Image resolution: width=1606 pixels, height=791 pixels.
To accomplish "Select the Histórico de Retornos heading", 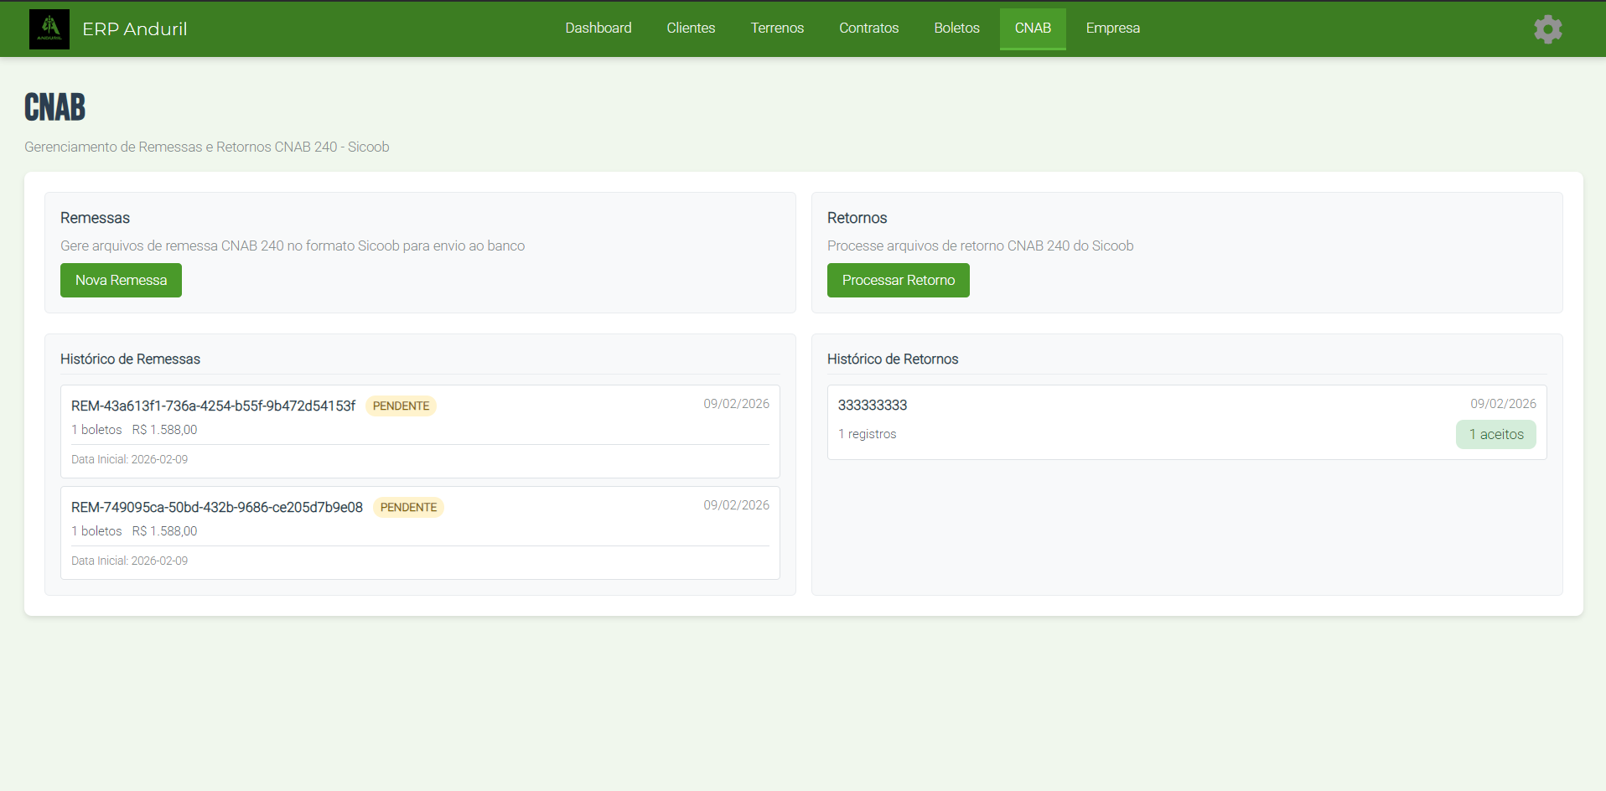I will coord(892,359).
